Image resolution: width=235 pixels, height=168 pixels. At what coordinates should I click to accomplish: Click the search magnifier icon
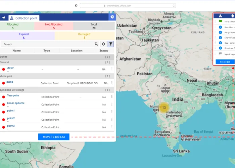[96, 44]
